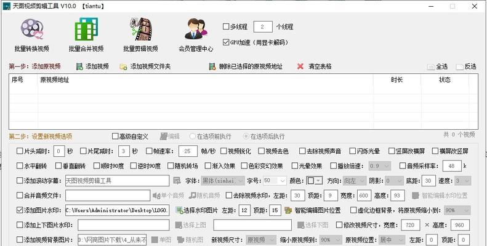Check 添加视频背景图片 checkbox
The height and width of the screenshot is (246, 487).
[19, 240]
